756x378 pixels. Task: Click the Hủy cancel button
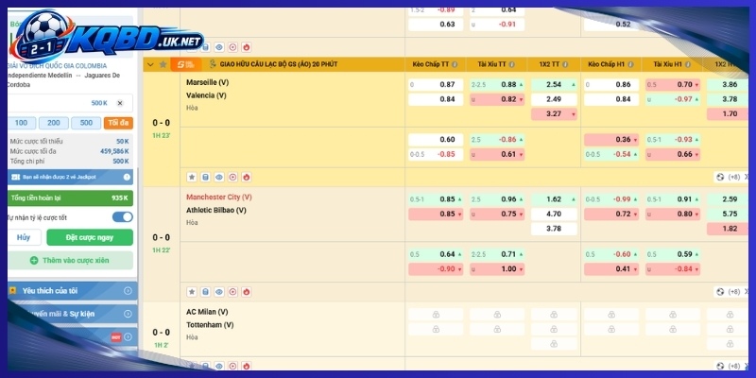pos(24,237)
